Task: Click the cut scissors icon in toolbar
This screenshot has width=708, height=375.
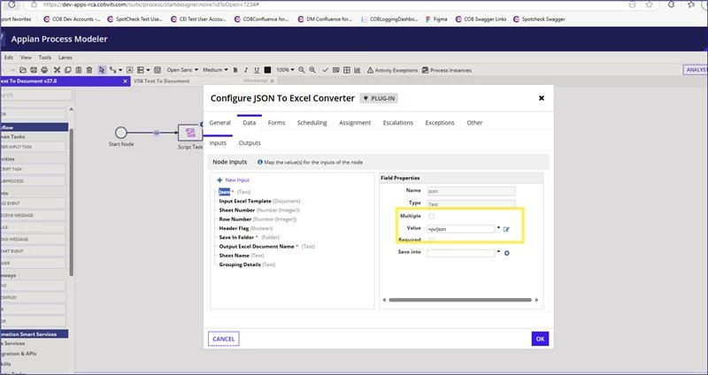Action: (57, 70)
